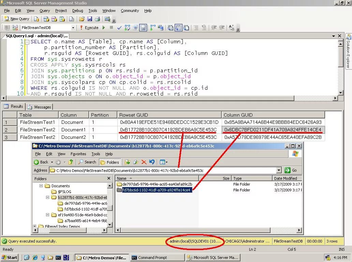Open the Debug menu
Viewport: 352px width, 262px height.
pyautogui.click(x=78, y=11)
